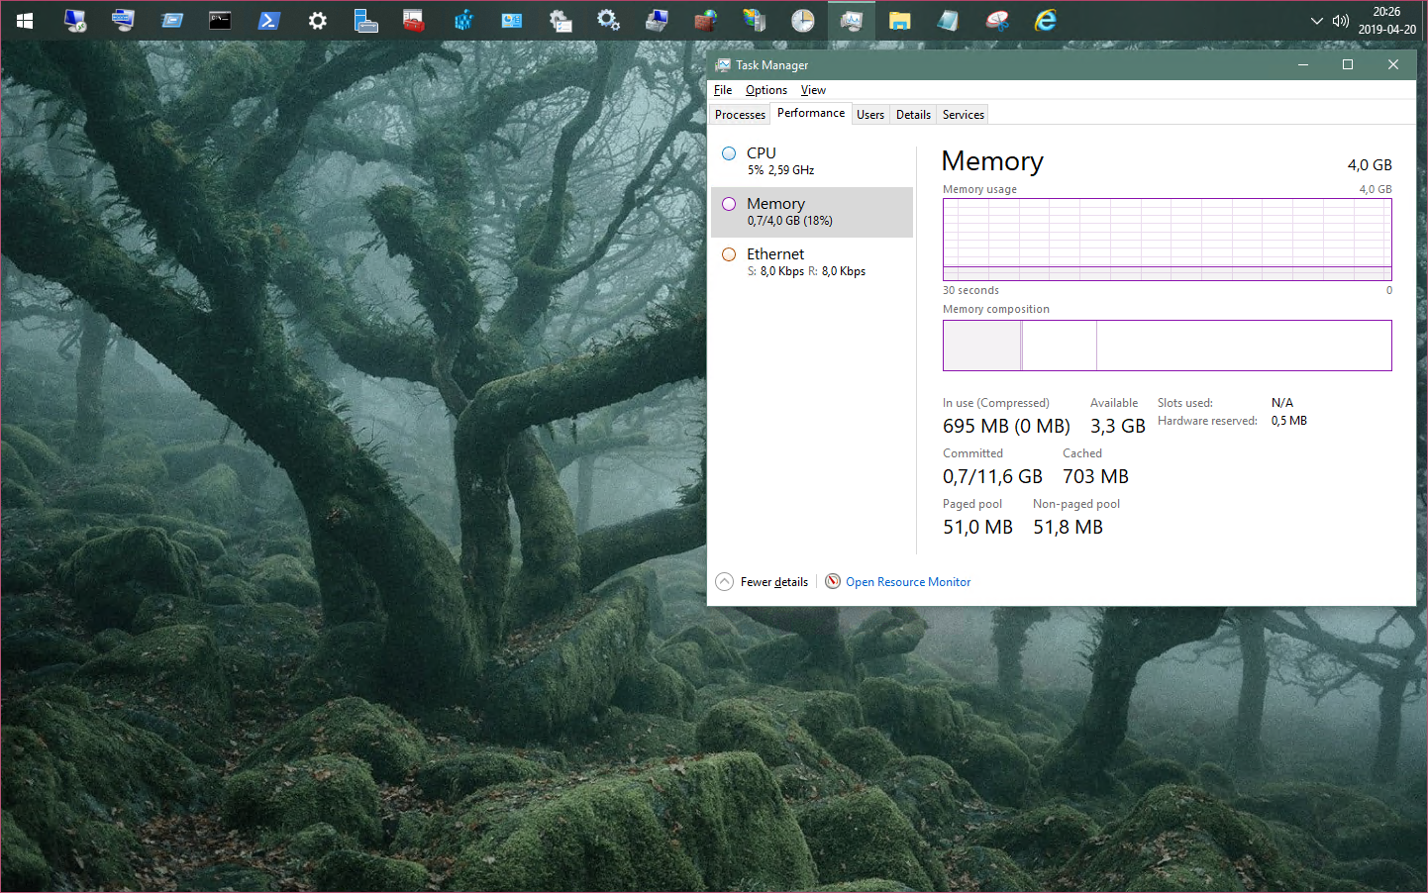Image resolution: width=1428 pixels, height=893 pixels.
Task: Open the Options menu
Action: (766, 89)
